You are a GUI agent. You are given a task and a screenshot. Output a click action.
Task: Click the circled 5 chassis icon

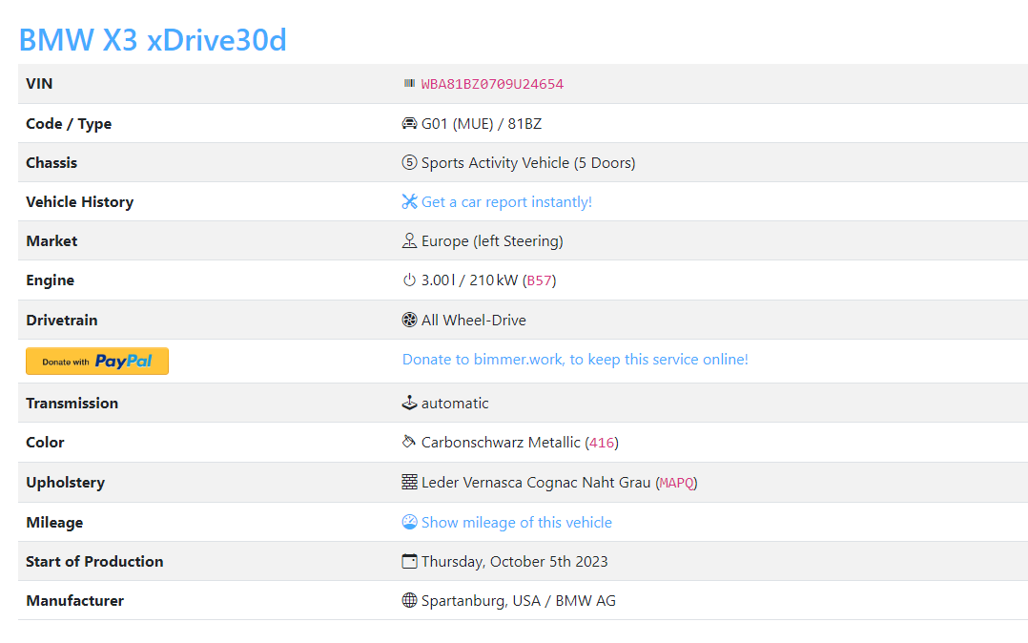[x=409, y=163]
